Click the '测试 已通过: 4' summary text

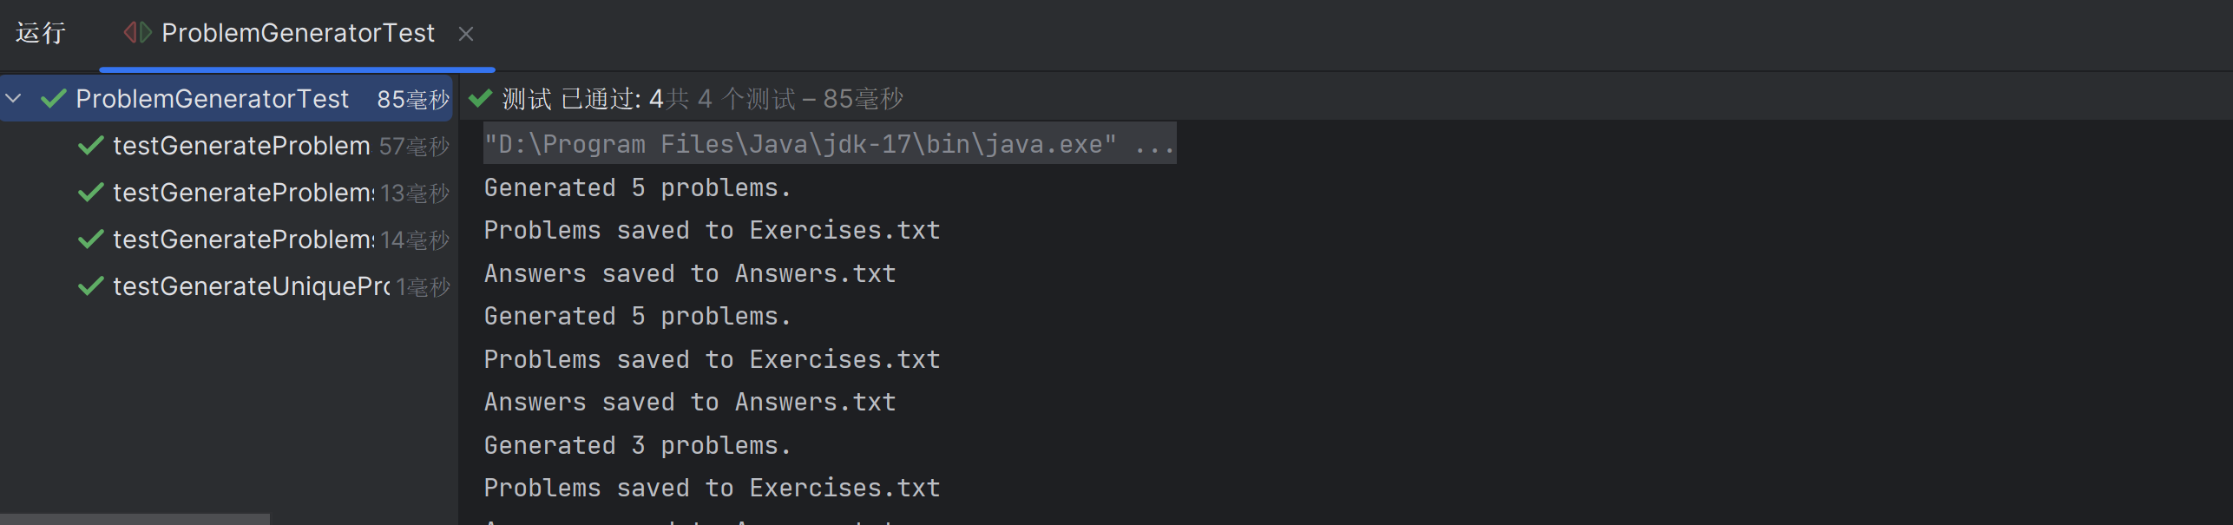582,99
